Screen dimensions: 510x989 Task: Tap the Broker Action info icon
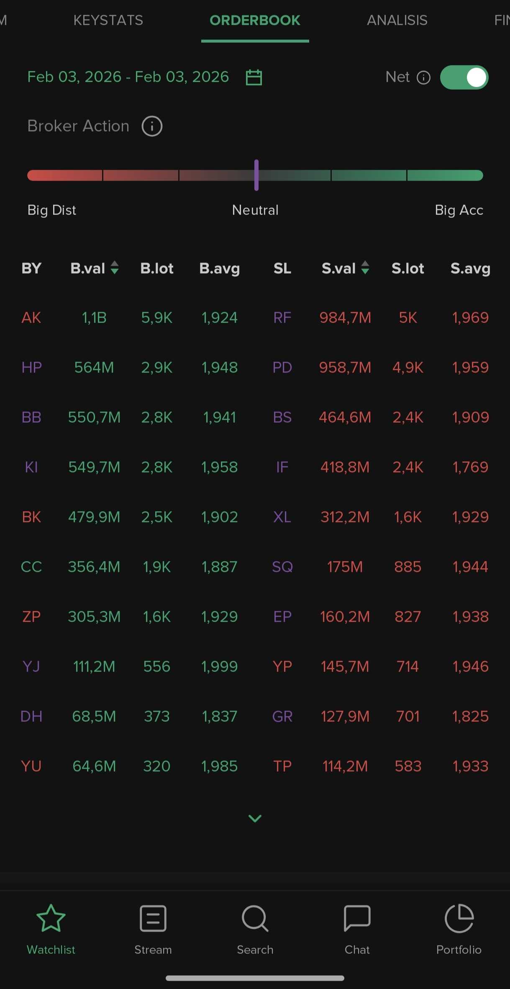[152, 126]
